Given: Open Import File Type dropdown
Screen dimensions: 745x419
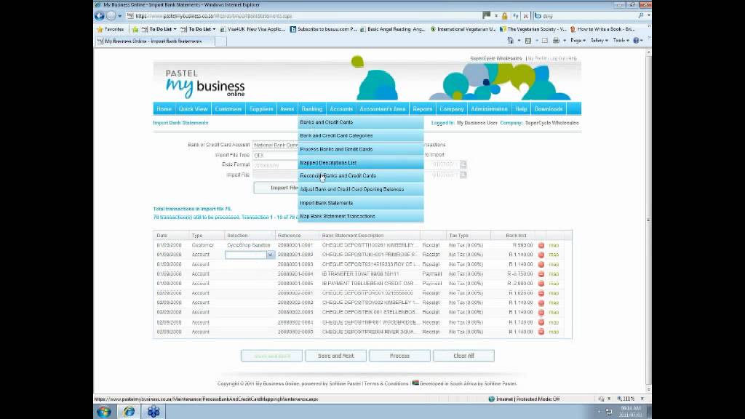Looking at the screenshot, I should click(x=276, y=156).
